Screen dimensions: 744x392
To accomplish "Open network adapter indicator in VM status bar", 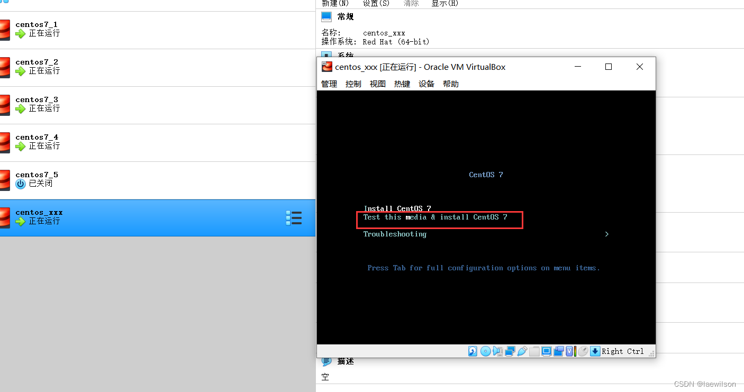I will pos(510,351).
